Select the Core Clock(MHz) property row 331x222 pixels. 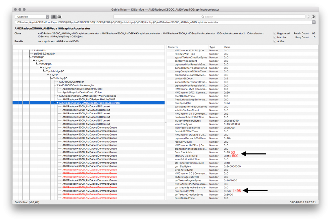[x=243, y=152]
